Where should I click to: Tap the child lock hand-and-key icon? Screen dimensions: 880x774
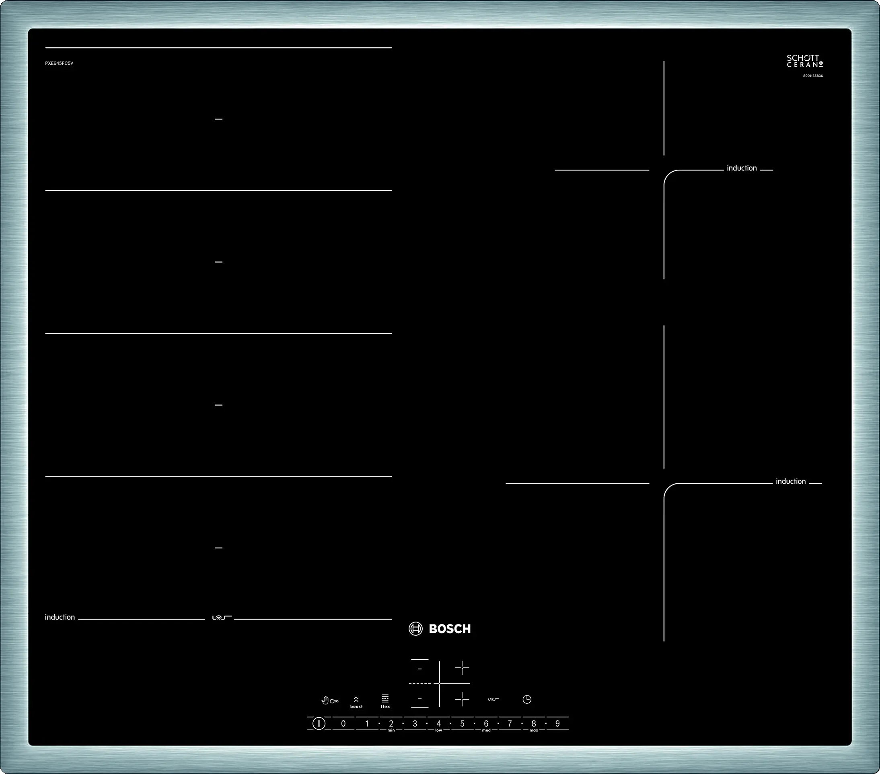[330, 701]
